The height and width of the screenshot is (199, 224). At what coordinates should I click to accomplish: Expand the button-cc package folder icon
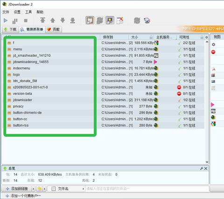[x=9, y=119]
